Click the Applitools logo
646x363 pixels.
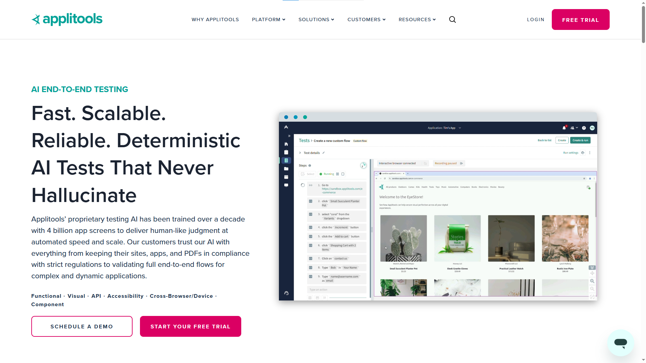pos(67,19)
